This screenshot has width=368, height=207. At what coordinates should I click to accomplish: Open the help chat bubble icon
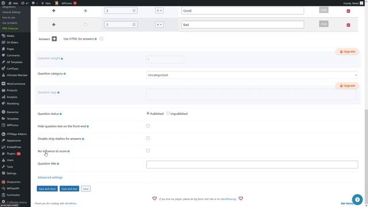tap(357, 200)
